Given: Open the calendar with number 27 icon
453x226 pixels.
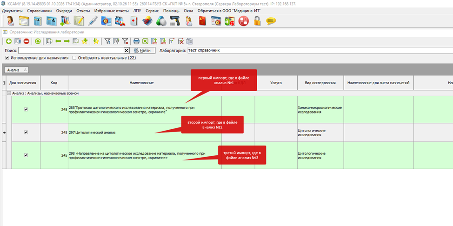Looking at the screenshot, I should coord(230,21).
